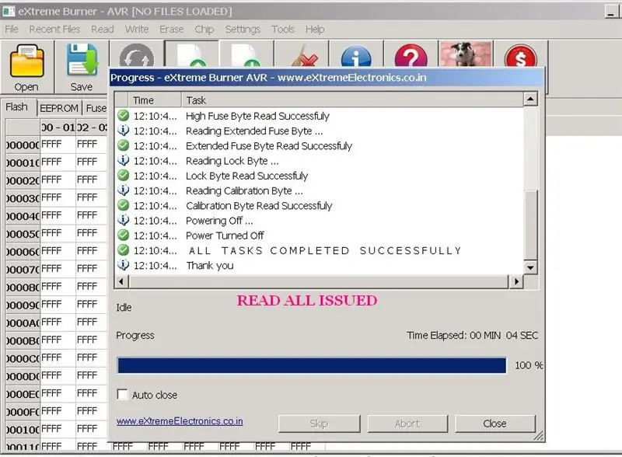Click the Close button in Progress dialog
622x457 pixels.
click(494, 424)
